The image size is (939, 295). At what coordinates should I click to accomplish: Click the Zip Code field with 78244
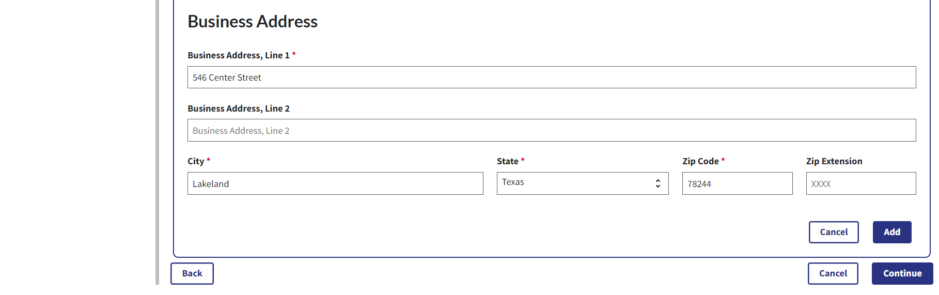737,184
